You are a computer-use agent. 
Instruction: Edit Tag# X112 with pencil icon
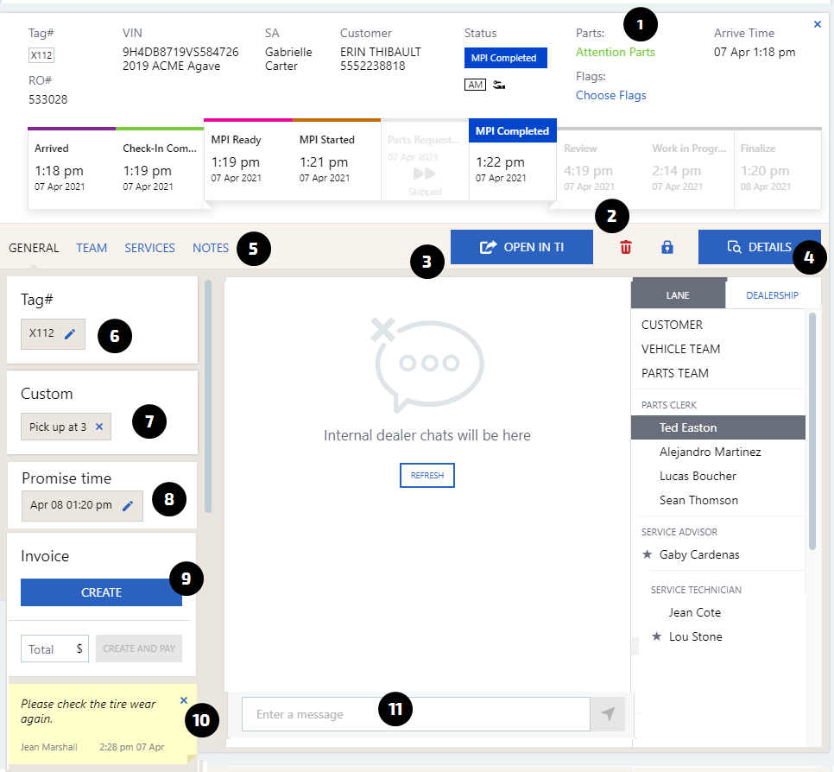tap(70, 333)
